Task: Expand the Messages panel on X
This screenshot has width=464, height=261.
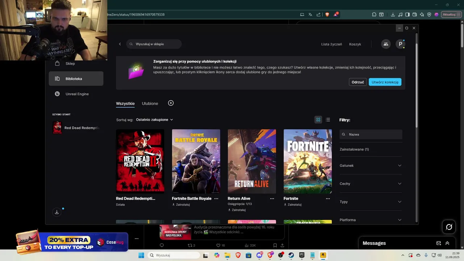Action: 447,243
